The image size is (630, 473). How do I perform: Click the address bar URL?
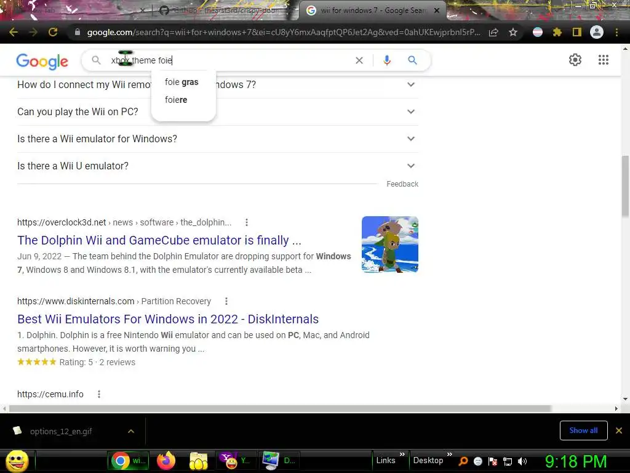coord(284,32)
